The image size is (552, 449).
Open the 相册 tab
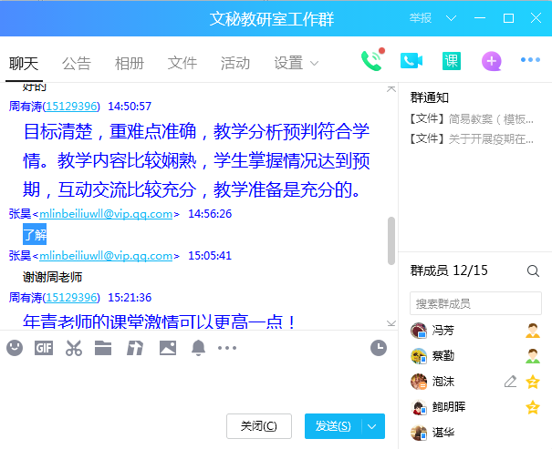point(130,63)
